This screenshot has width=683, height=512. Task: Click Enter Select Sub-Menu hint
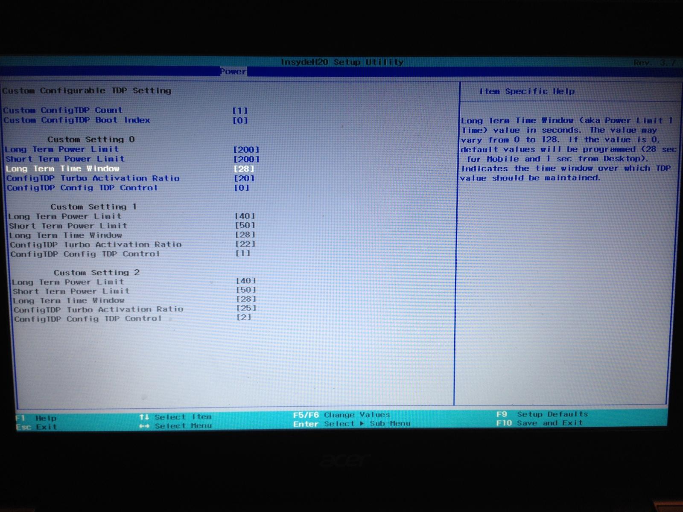click(352, 424)
